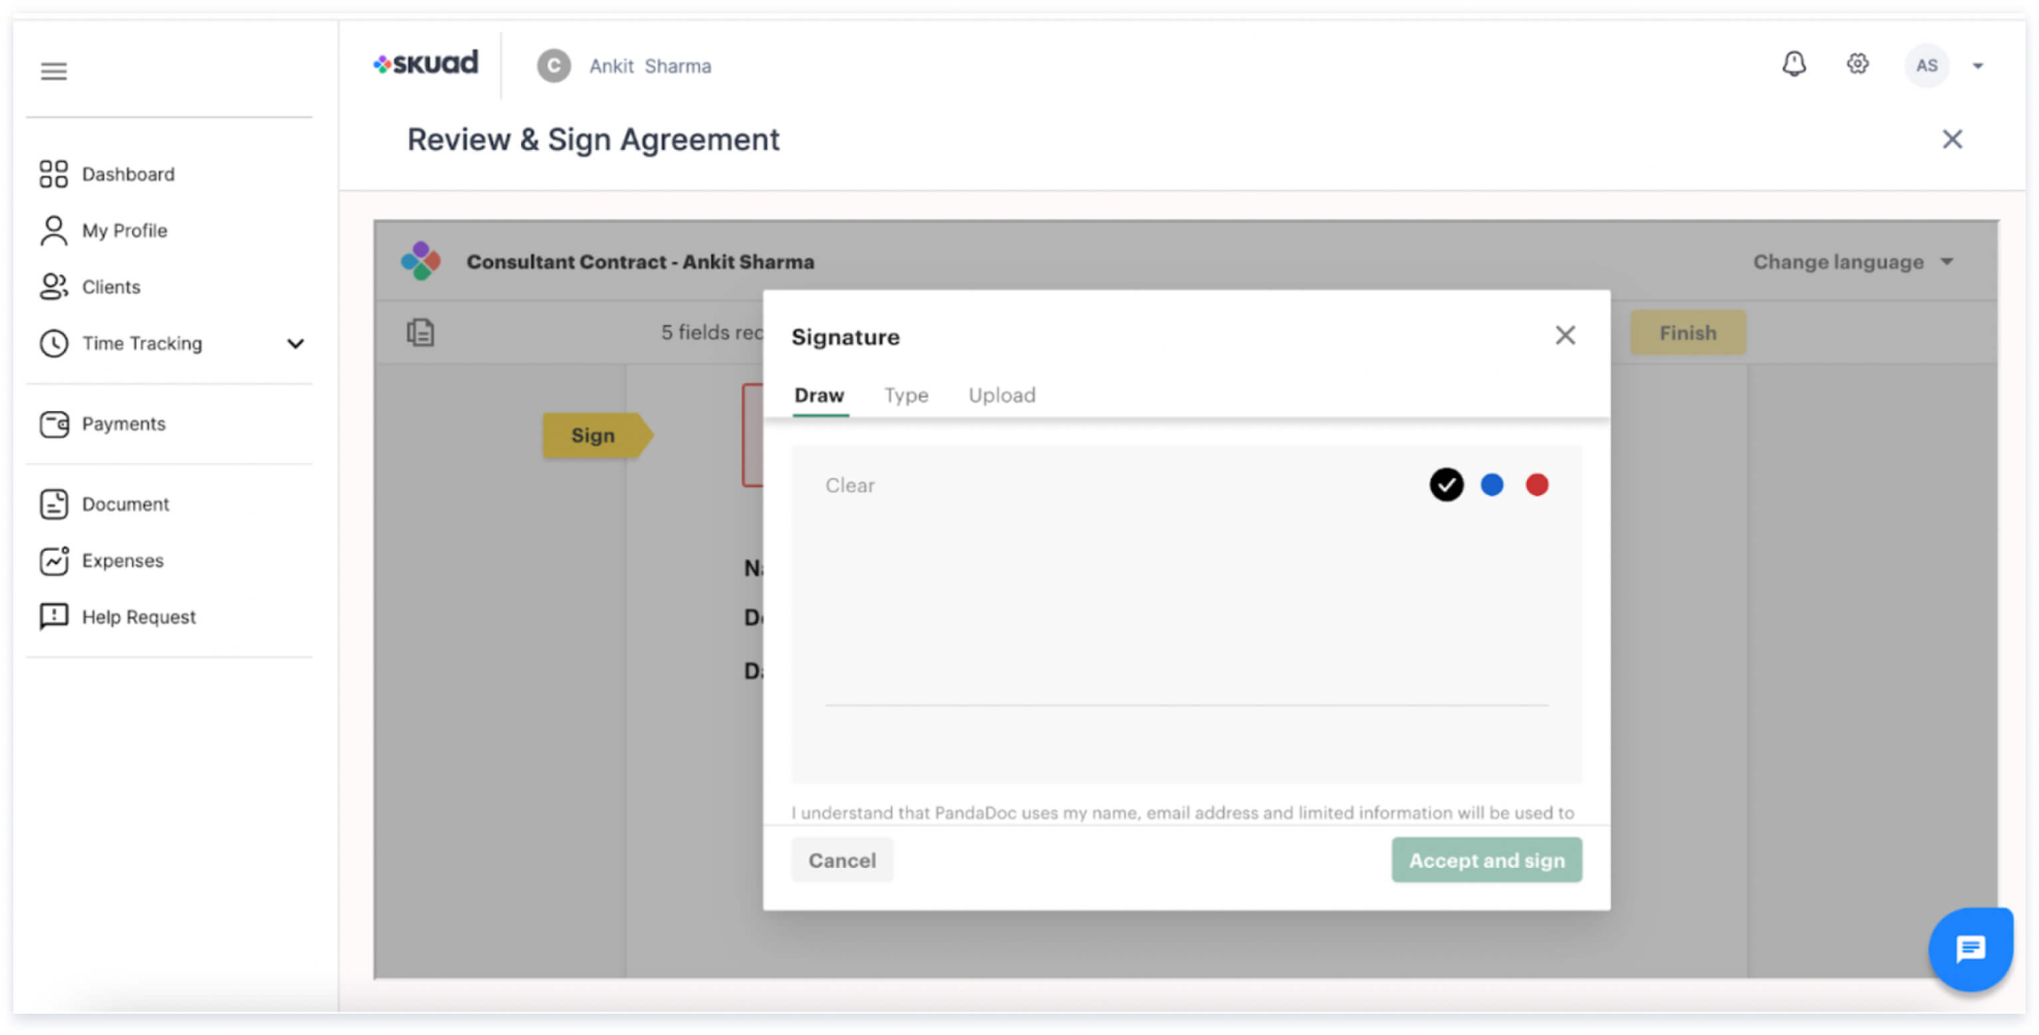Open the settings gear icon
This screenshot has height=1035, width=2039.
pyautogui.click(x=1857, y=64)
